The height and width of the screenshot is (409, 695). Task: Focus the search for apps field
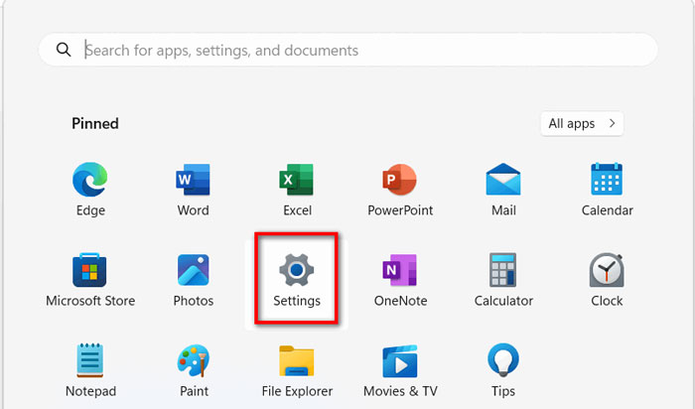click(x=348, y=50)
